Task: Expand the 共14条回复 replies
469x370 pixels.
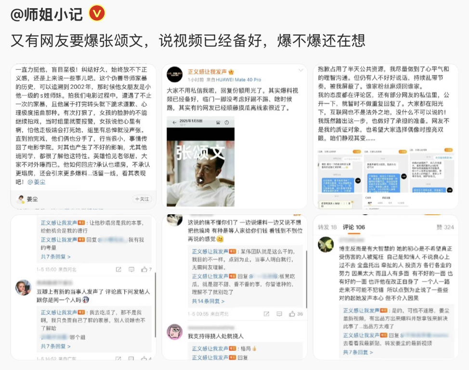Action: point(208,301)
